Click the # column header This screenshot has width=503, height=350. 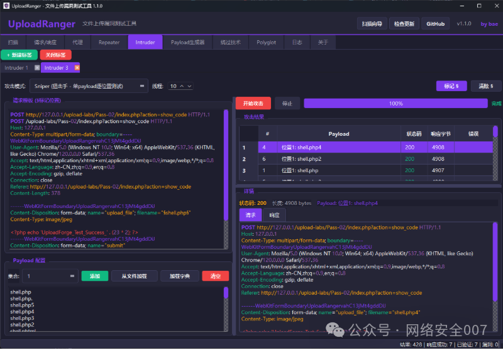(268, 134)
